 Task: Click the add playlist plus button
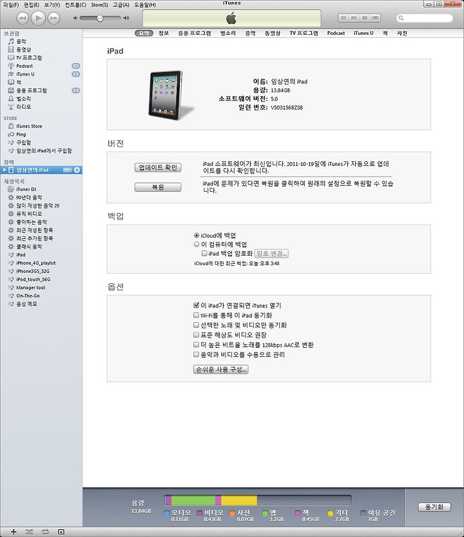(14, 532)
